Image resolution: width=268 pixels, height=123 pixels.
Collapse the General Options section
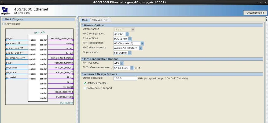pos(82,25)
